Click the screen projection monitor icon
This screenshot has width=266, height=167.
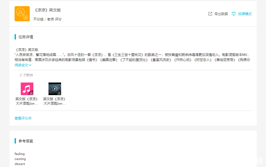[233, 14]
